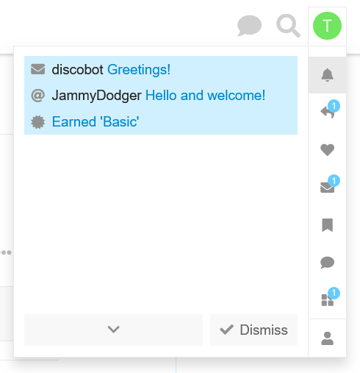360x373 pixels.
Task: Open the chat bubble icon in header
Action: tap(249, 26)
